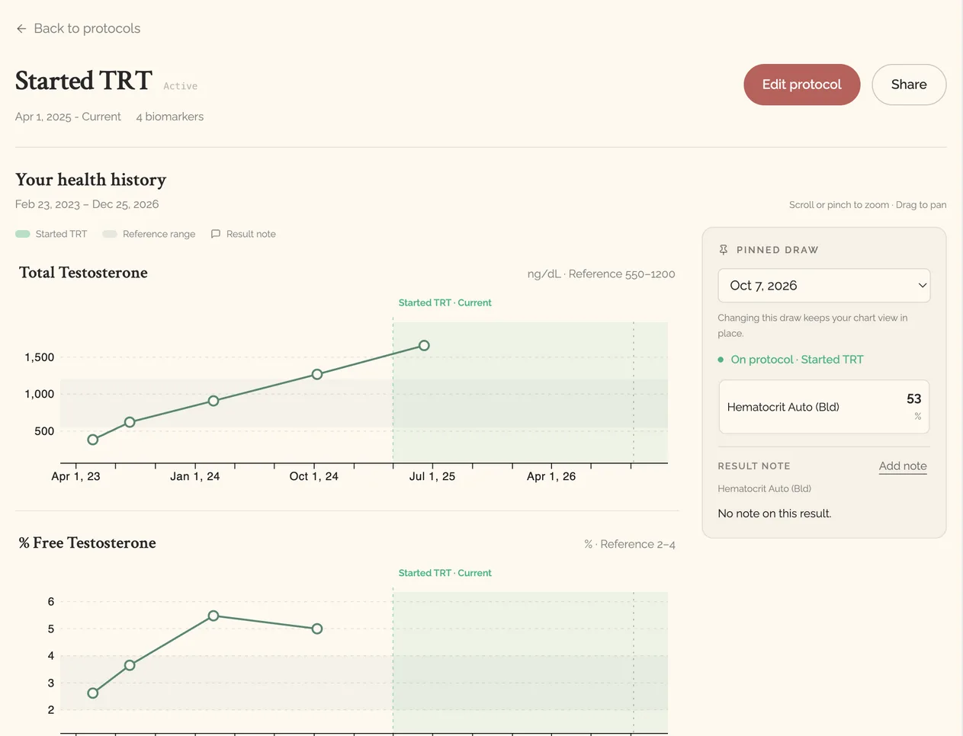The image size is (963, 736).
Task: Click the Total Testosterone chart title
Action: pos(83,273)
